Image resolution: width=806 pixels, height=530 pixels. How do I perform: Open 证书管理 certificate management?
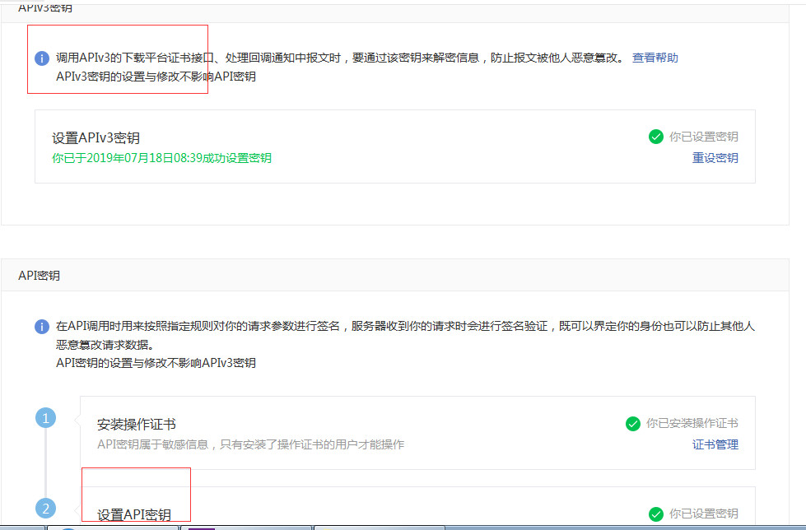(x=715, y=444)
